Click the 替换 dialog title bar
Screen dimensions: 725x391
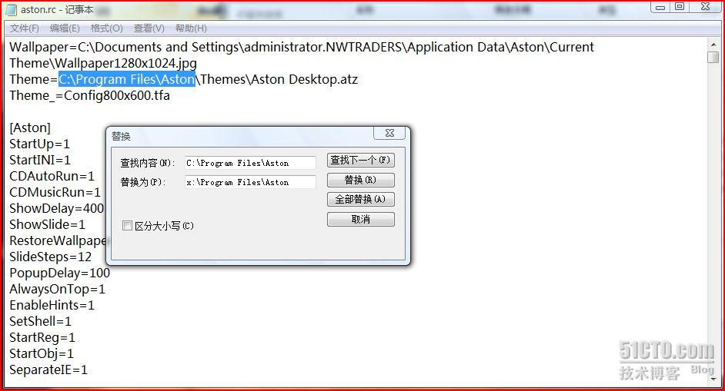pos(240,136)
